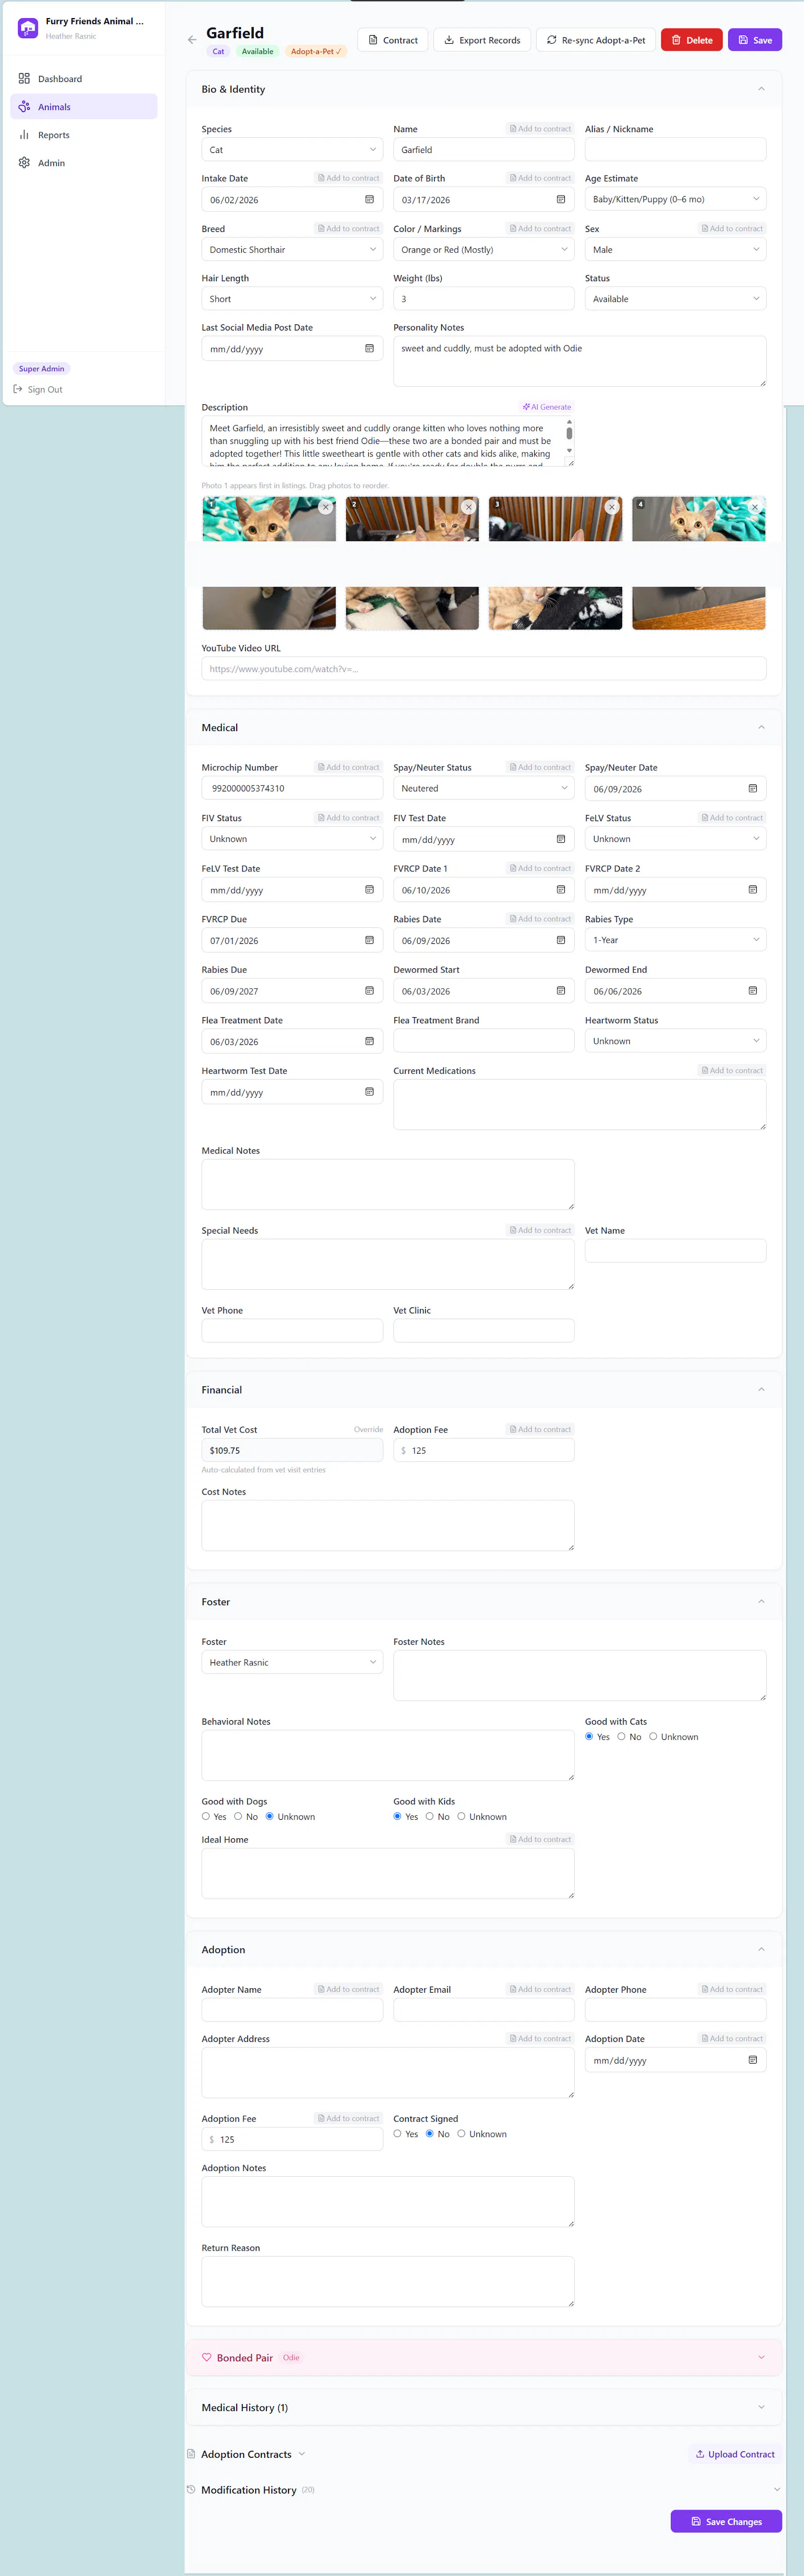Image resolution: width=804 pixels, height=2576 pixels.
Task: Remove photo 4 with its X icon
Action: pos(755,508)
